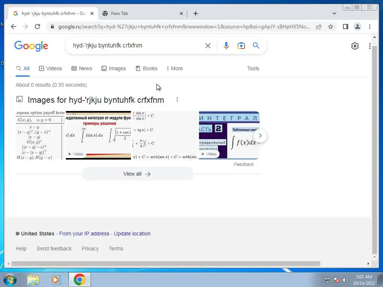
Task: Open search Tools
Action: click(253, 69)
